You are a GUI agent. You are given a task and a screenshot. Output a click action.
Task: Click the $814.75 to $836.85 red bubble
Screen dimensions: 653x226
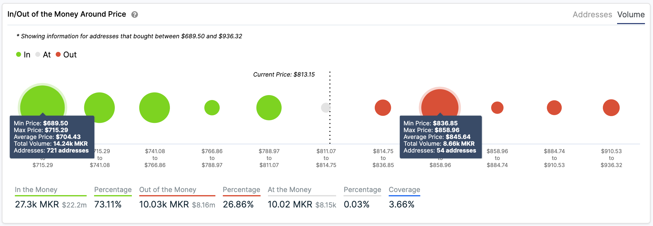click(x=383, y=108)
